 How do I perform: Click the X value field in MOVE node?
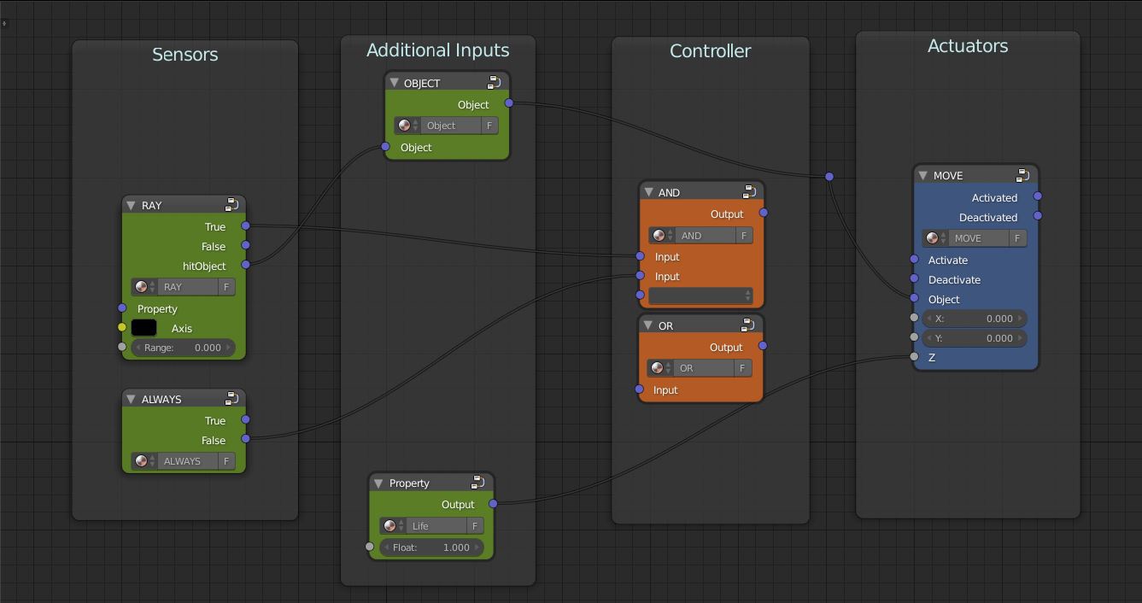(x=975, y=319)
